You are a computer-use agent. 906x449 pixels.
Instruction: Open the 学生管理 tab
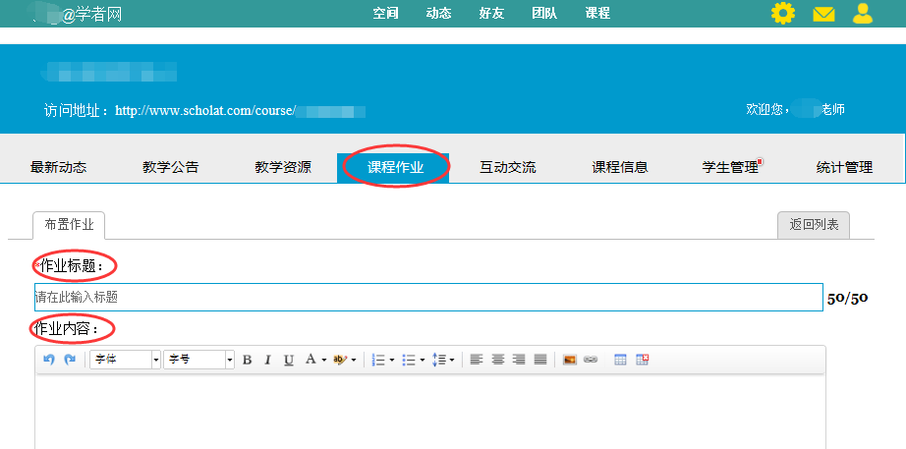pos(731,167)
